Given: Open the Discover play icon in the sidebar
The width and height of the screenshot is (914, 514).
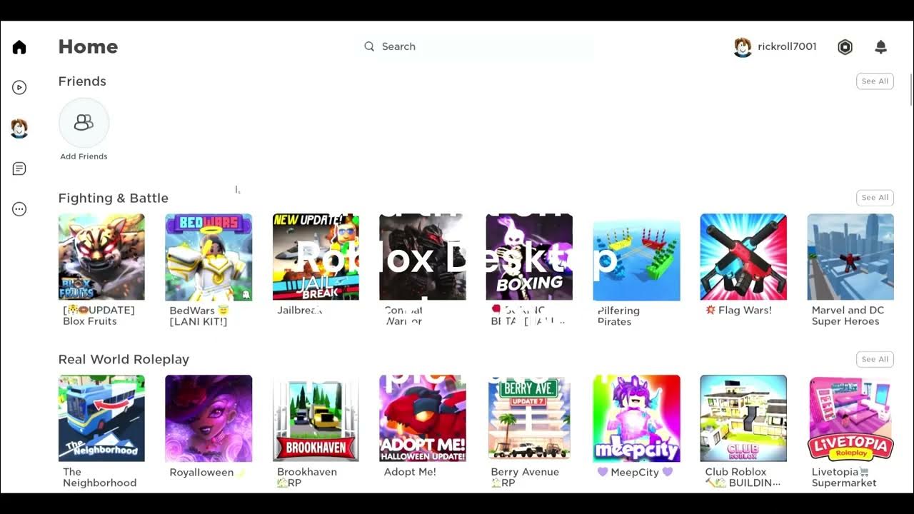Looking at the screenshot, I should [x=19, y=88].
